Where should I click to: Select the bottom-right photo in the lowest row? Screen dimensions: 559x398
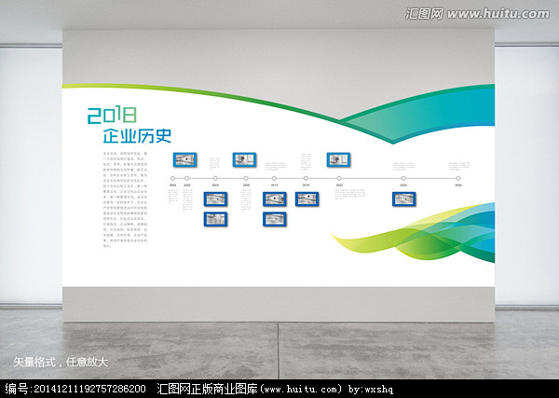pos(274,219)
